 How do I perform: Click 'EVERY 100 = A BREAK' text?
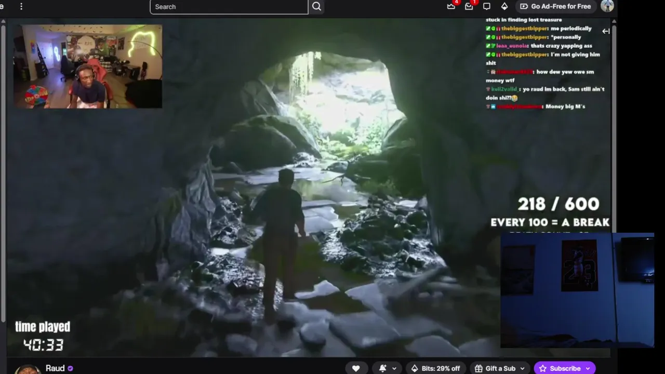[550, 222]
